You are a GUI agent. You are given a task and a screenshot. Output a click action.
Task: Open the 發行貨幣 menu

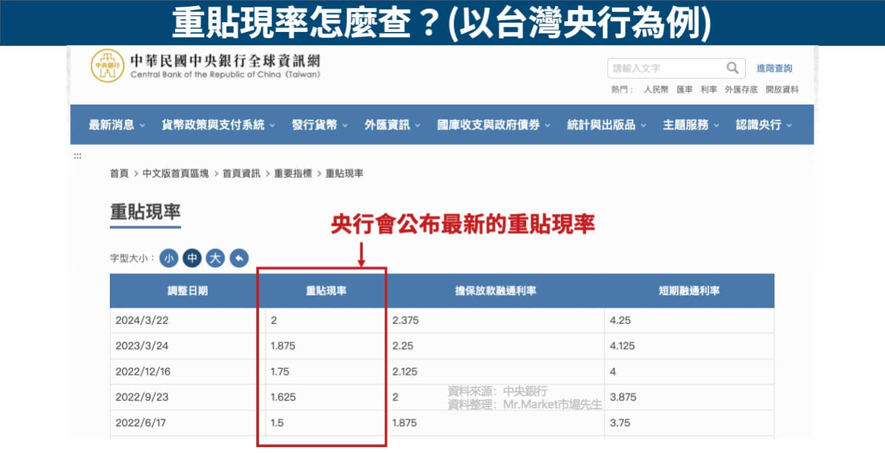(x=320, y=125)
